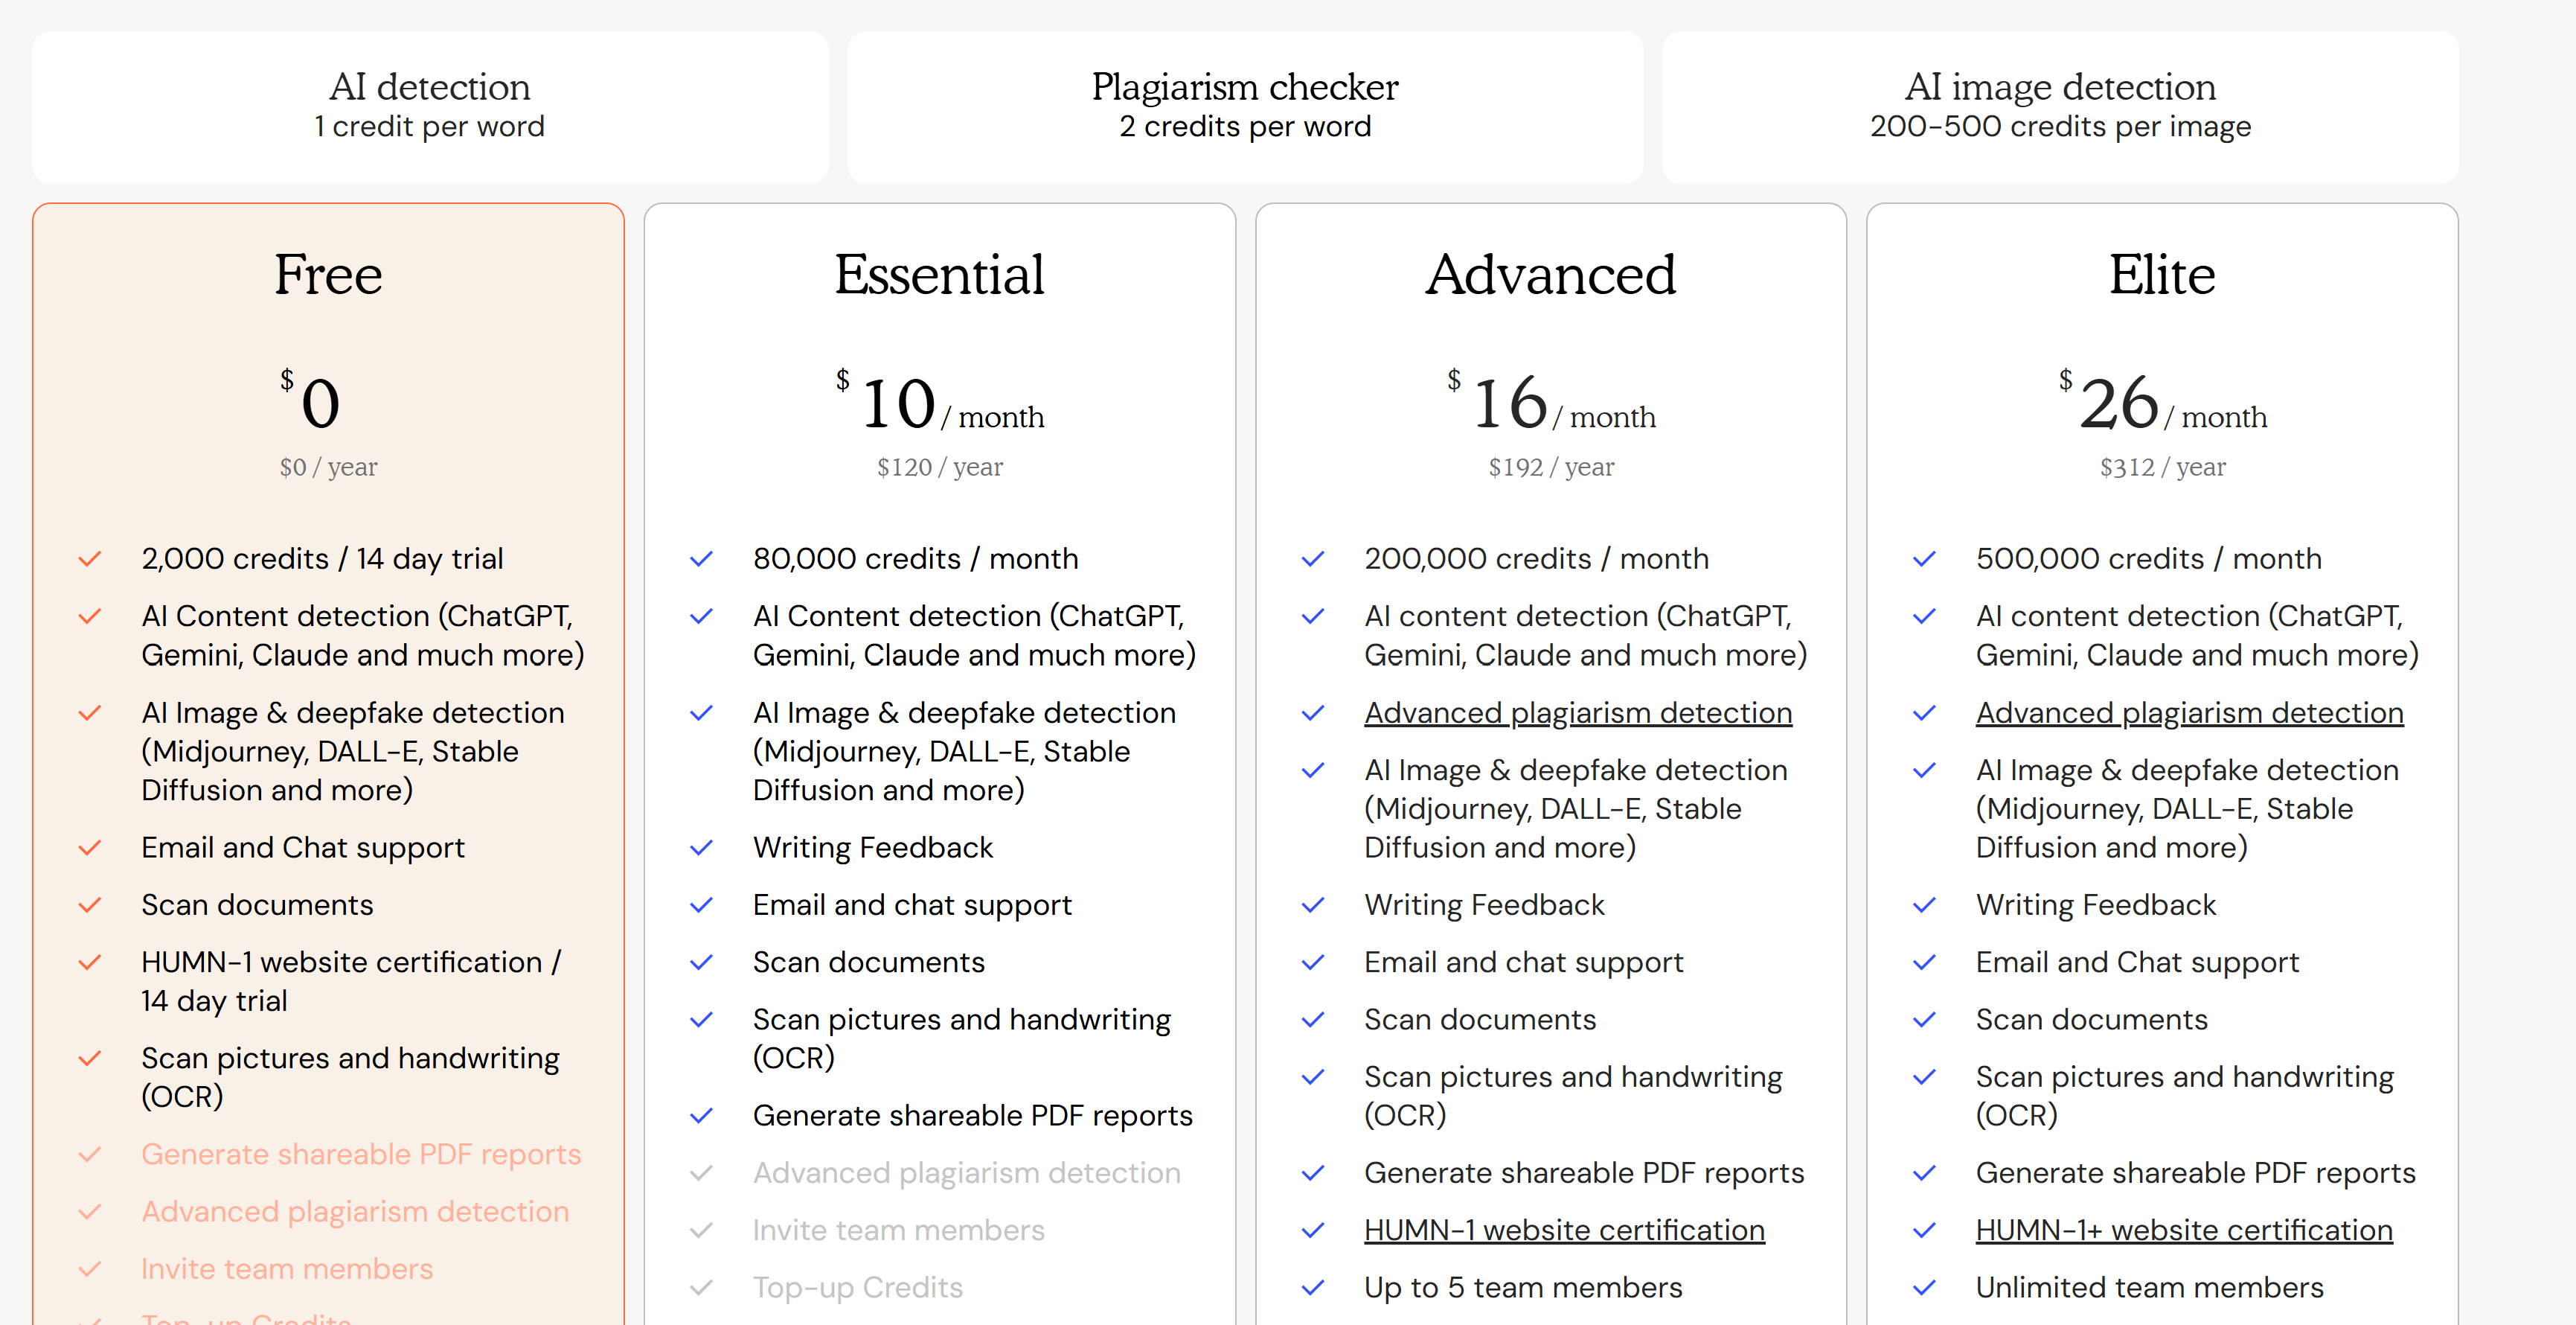The width and height of the screenshot is (2576, 1325).
Task: Click the Elite $26 per month price
Action: coord(2162,404)
